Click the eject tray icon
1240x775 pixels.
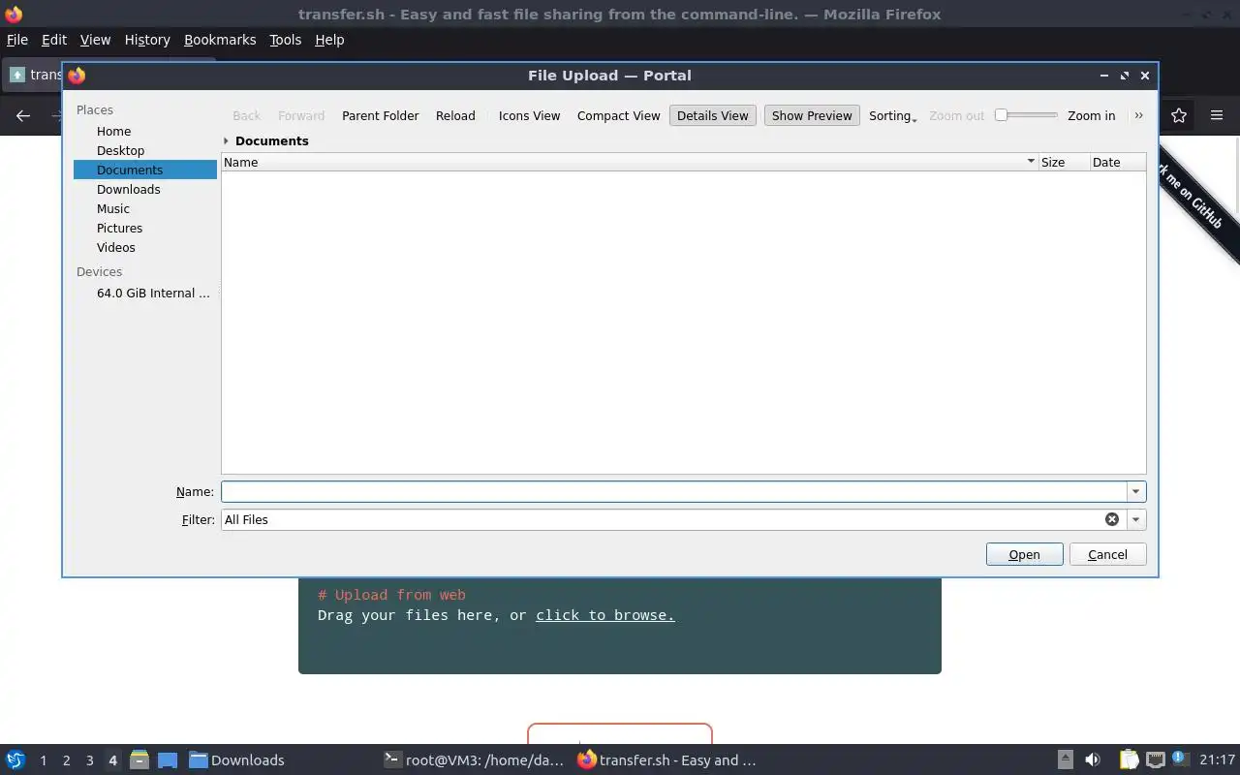coord(1065,759)
